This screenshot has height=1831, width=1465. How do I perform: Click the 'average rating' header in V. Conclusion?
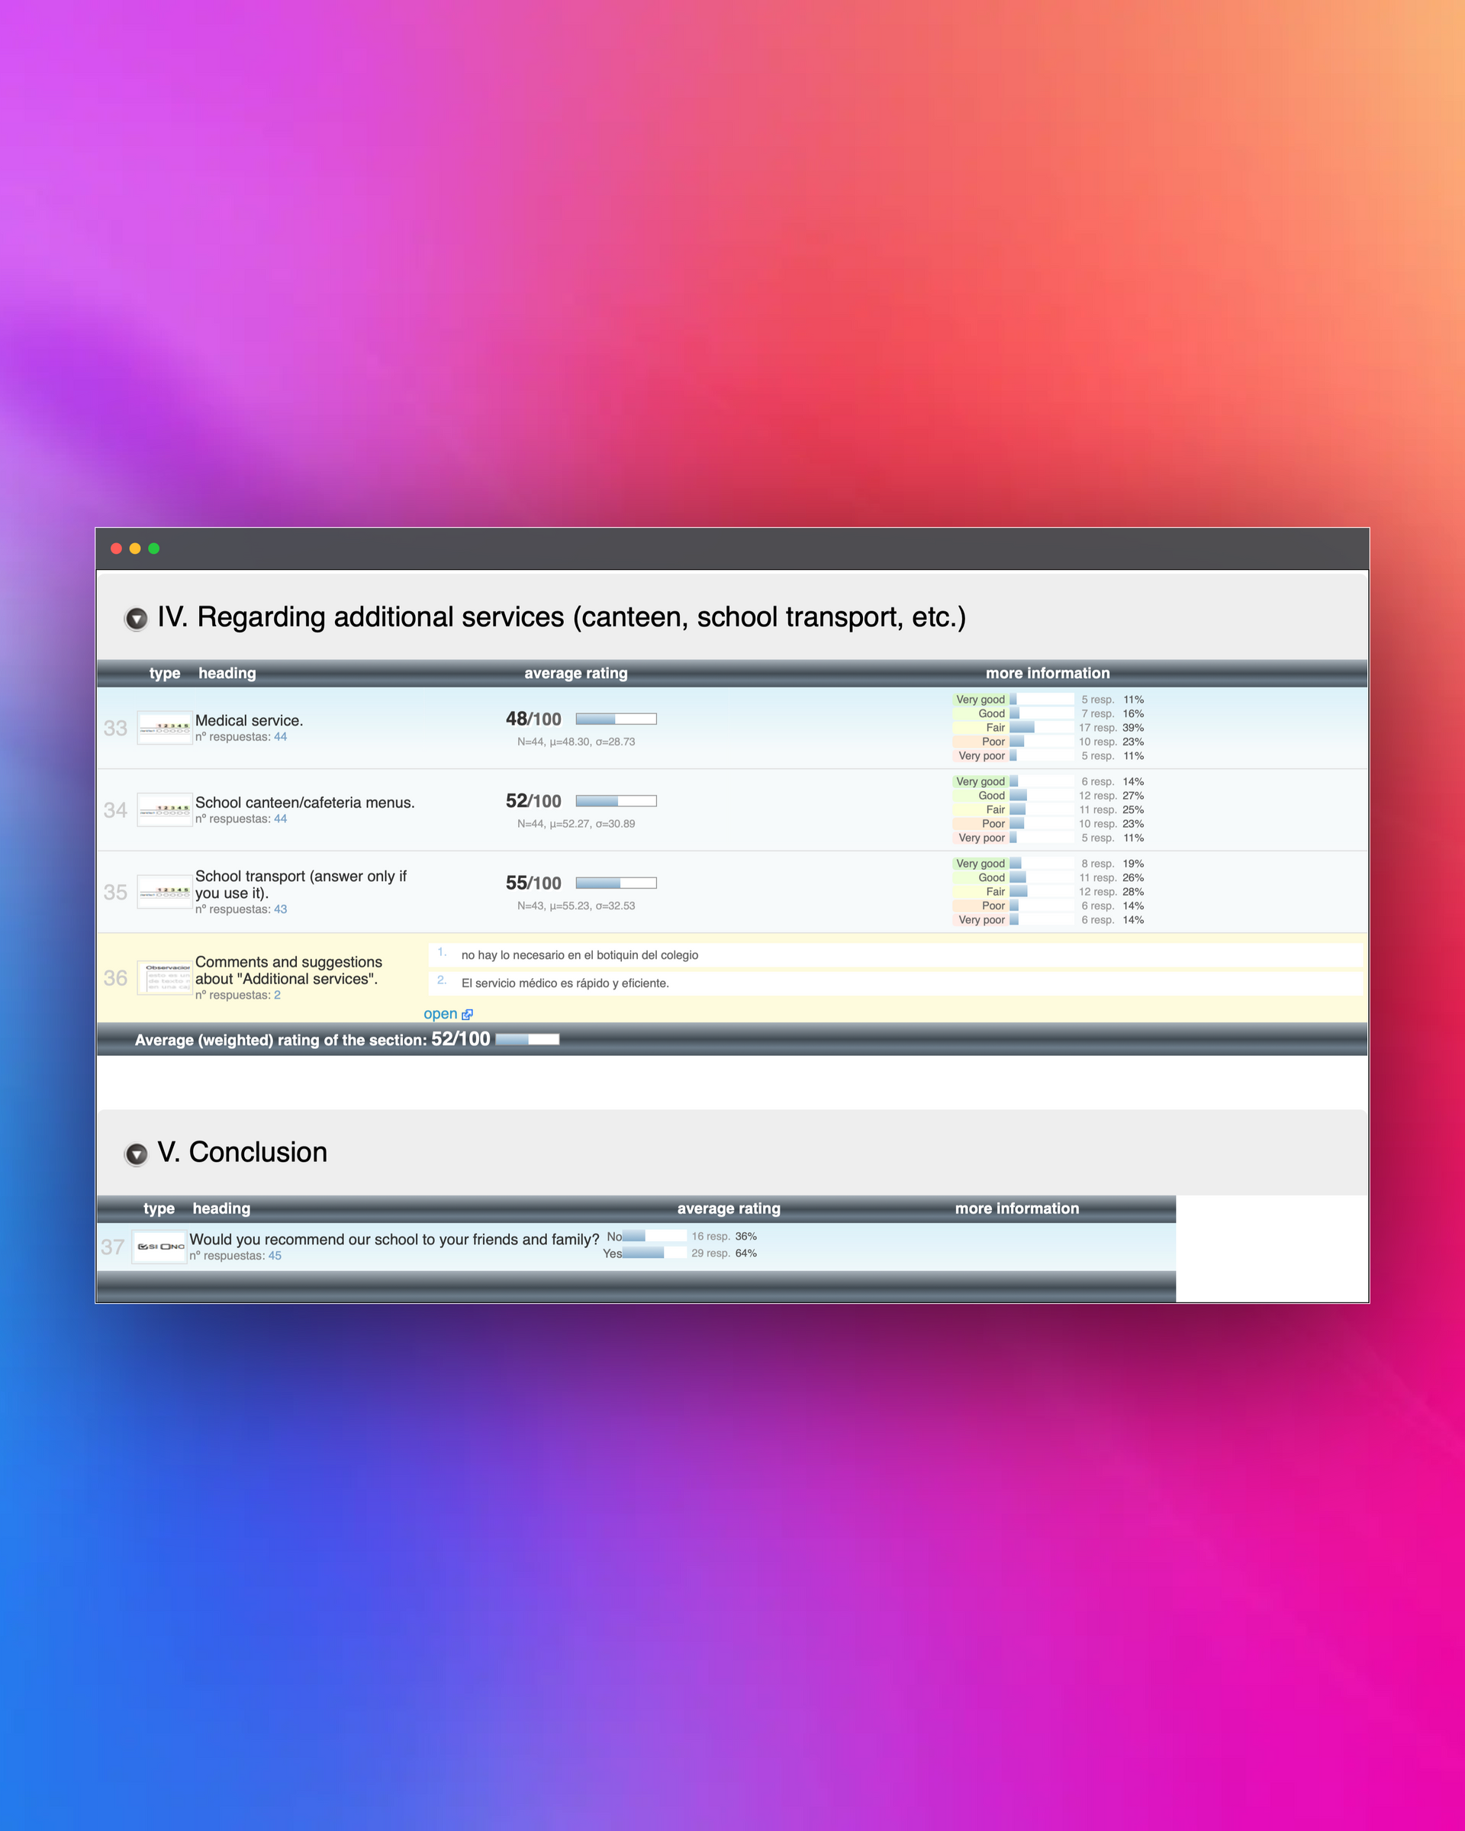click(729, 1208)
